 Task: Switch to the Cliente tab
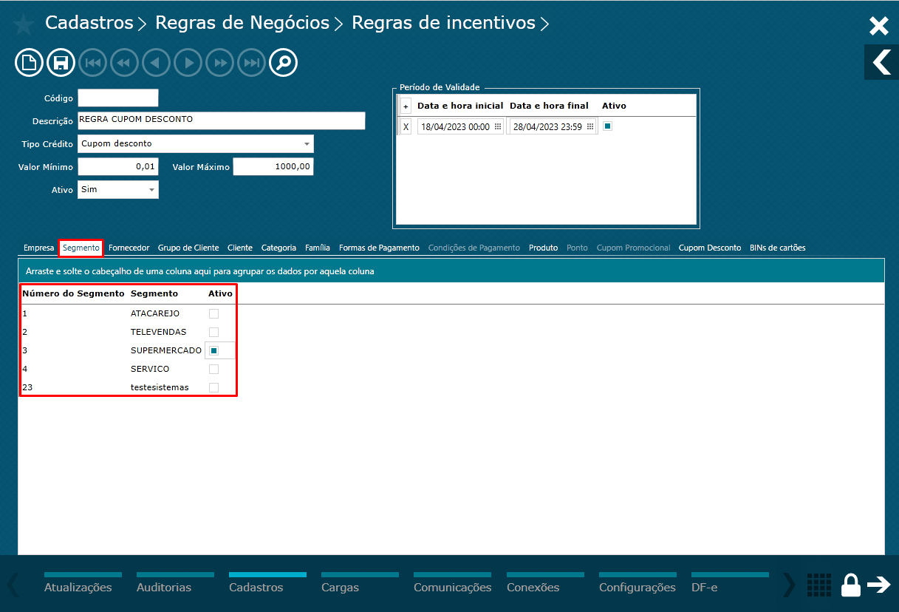tap(240, 248)
